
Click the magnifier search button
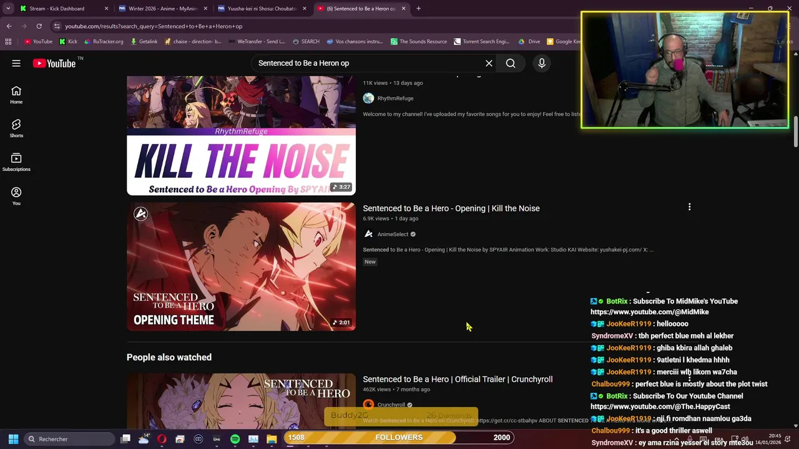511,63
